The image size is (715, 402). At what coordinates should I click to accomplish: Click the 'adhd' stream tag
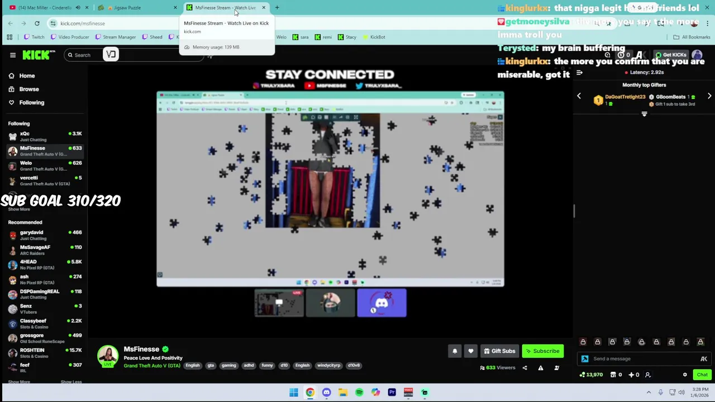249,366
